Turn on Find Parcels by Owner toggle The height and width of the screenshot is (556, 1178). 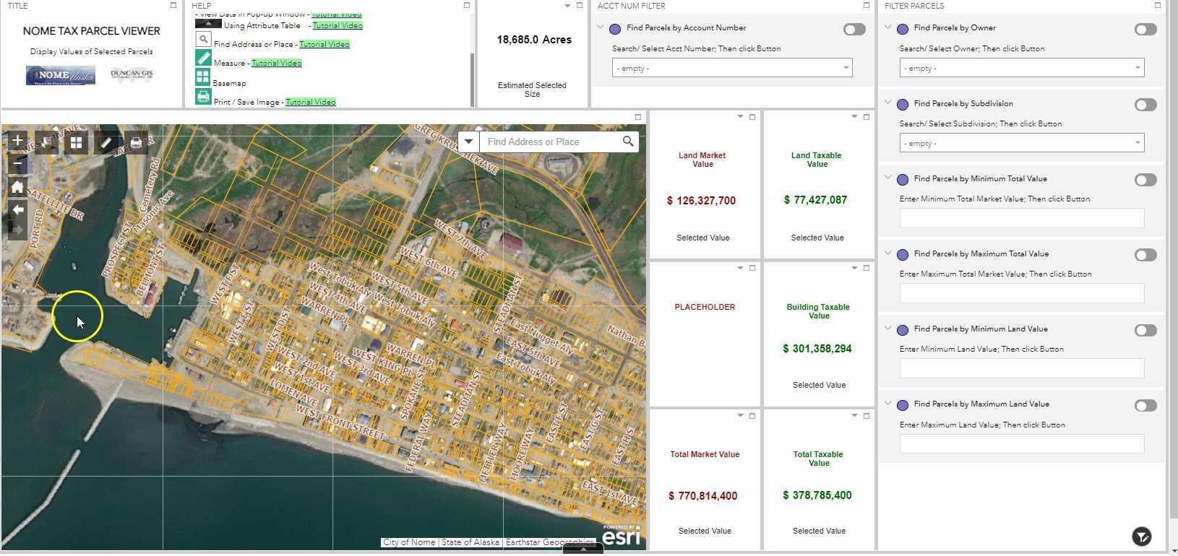[1145, 30]
